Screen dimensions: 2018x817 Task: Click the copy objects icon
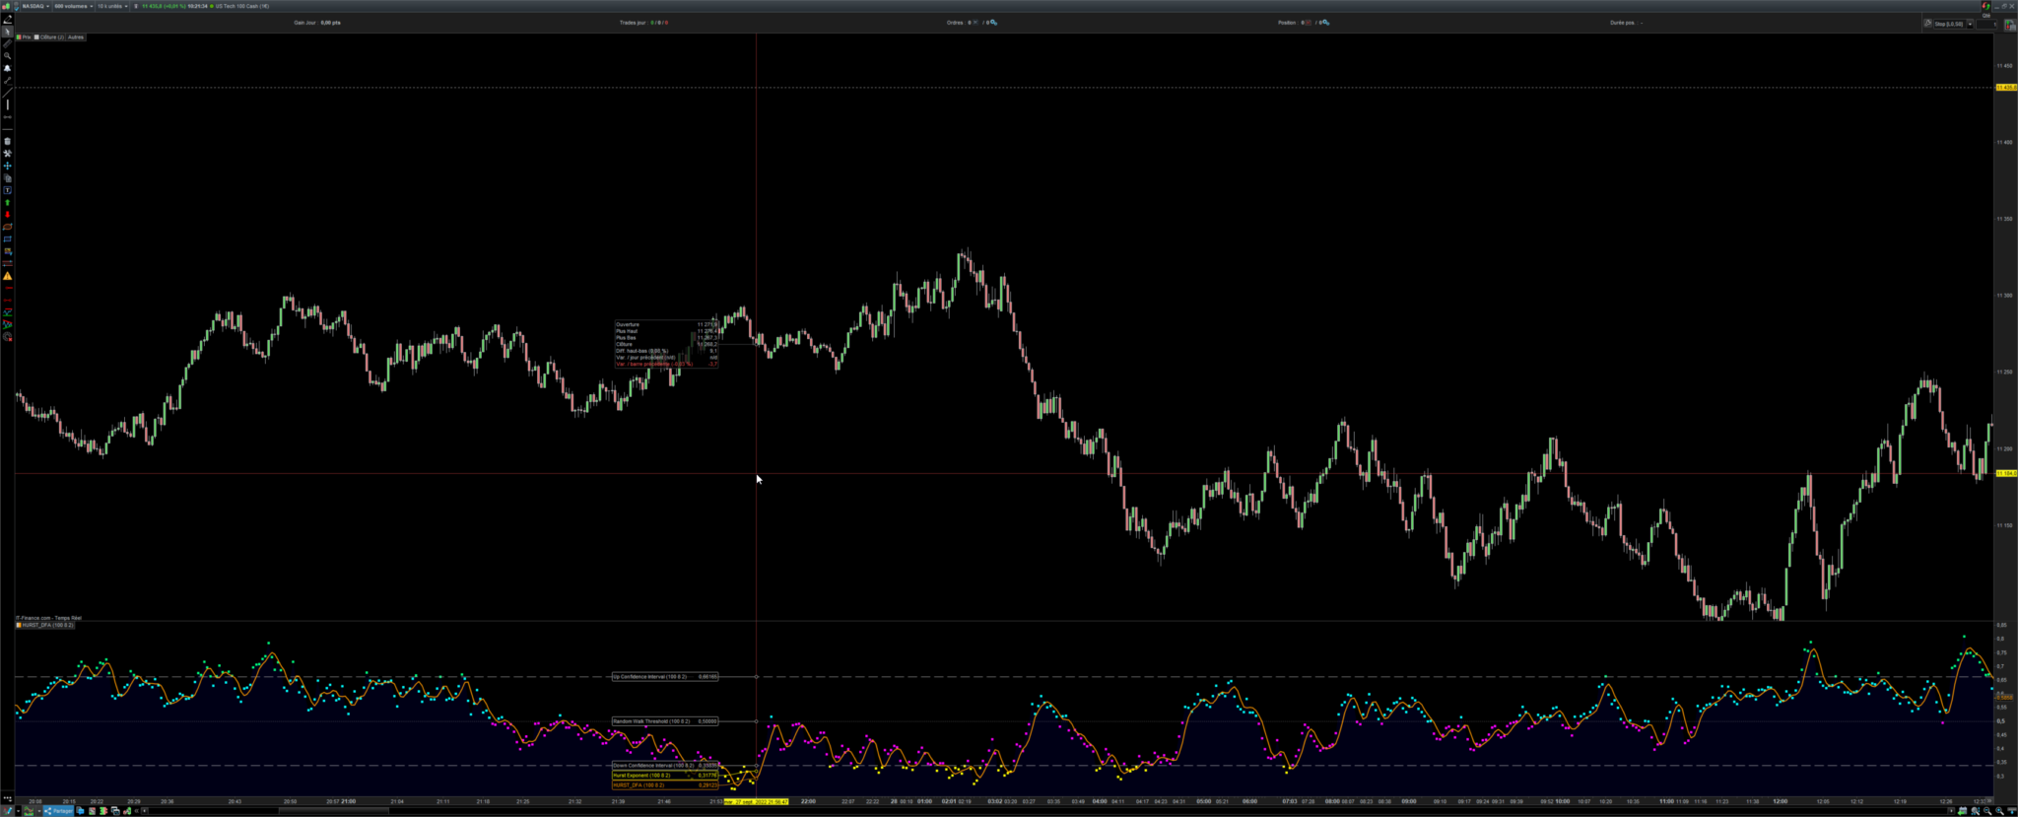tap(7, 178)
